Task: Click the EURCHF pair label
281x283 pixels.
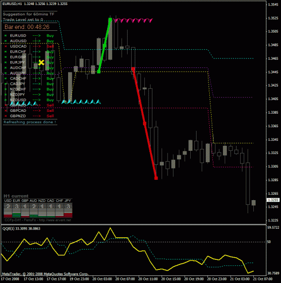Action: pos(18,52)
